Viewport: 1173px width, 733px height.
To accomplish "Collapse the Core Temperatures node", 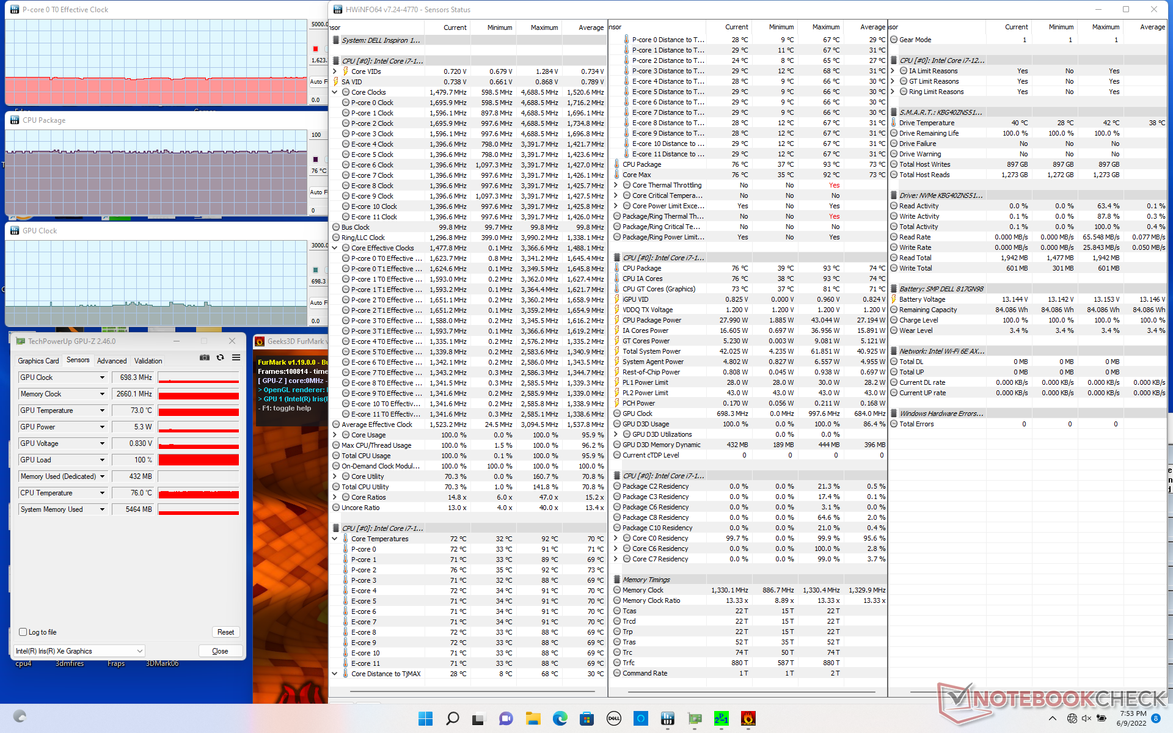I will click(335, 539).
